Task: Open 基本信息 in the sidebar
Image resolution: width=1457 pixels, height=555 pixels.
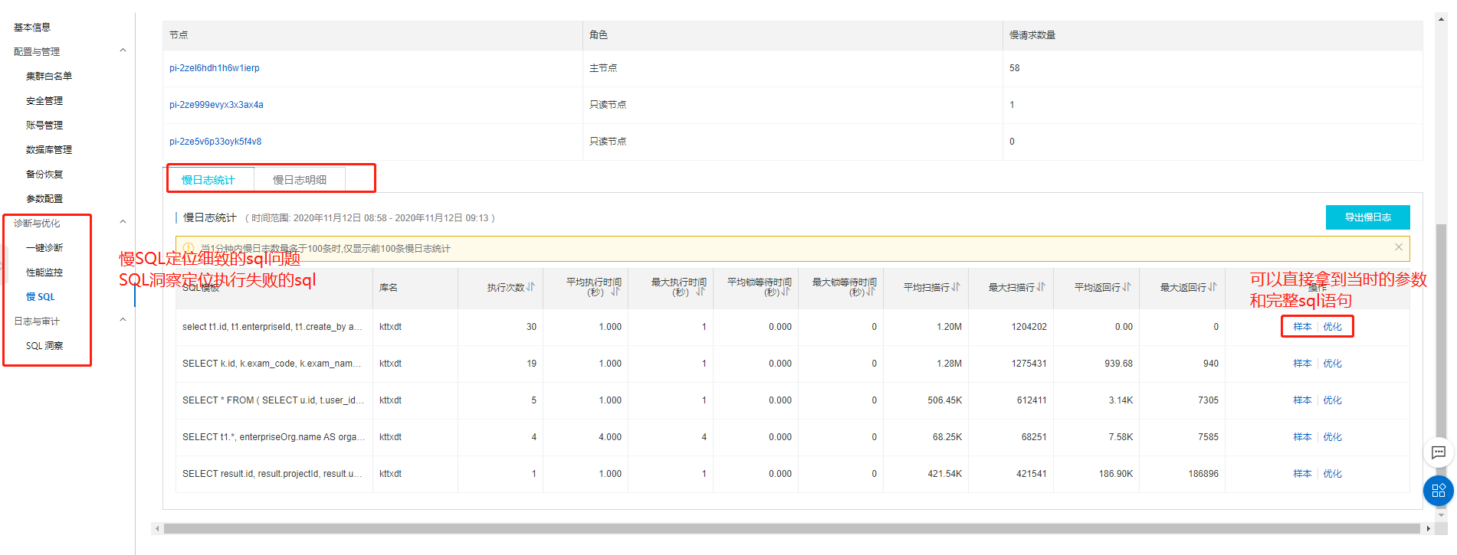Action: [x=32, y=28]
